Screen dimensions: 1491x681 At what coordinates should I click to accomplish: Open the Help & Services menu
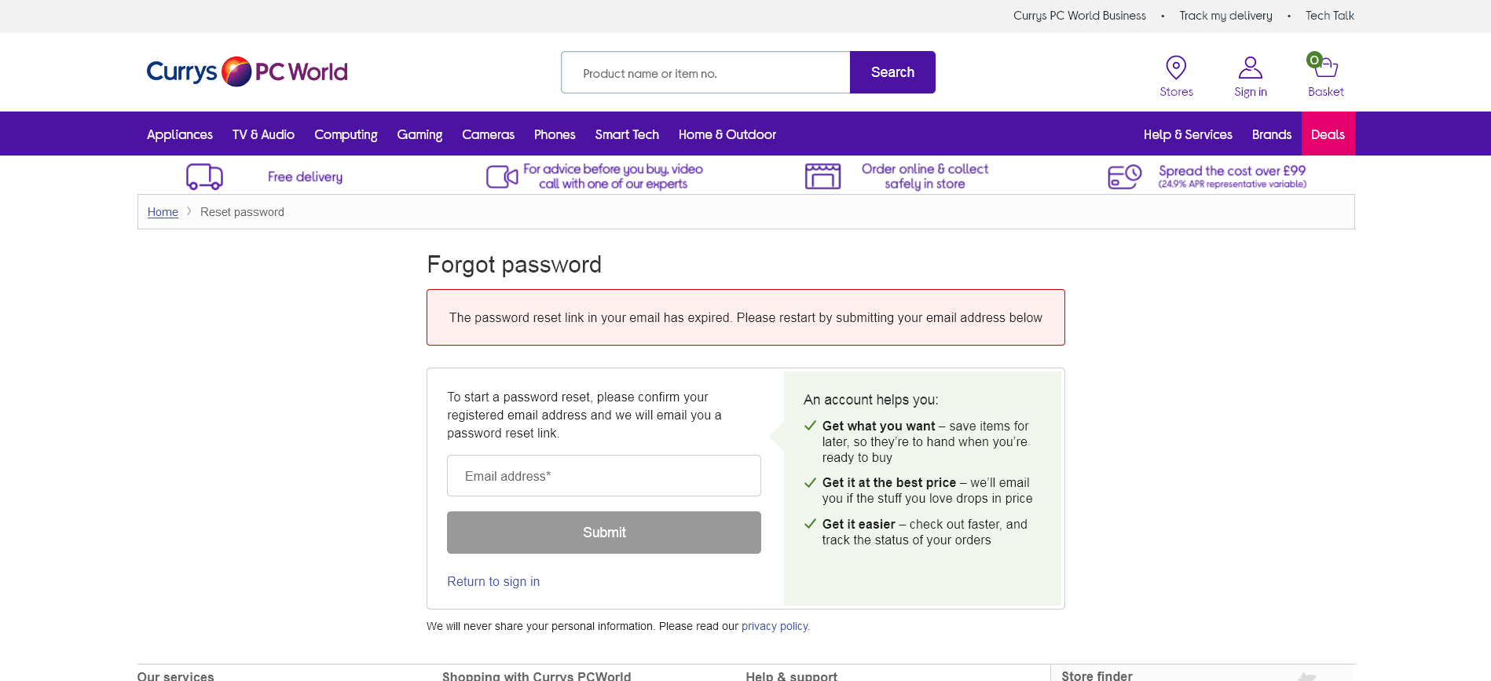click(x=1187, y=134)
